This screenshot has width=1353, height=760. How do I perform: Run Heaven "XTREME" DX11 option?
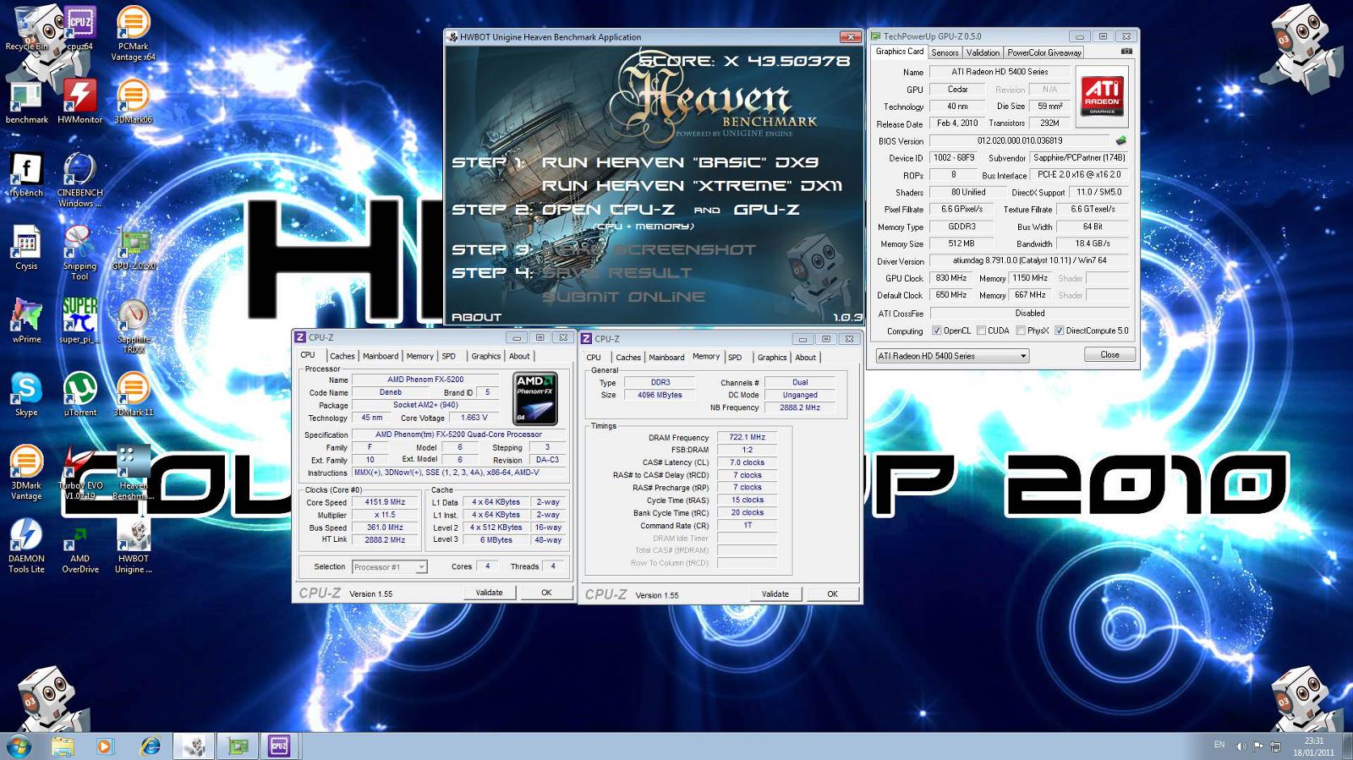[692, 186]
